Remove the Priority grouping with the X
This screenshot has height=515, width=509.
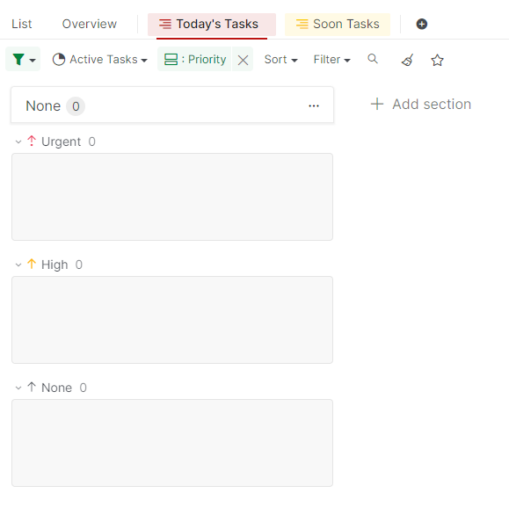243,60
